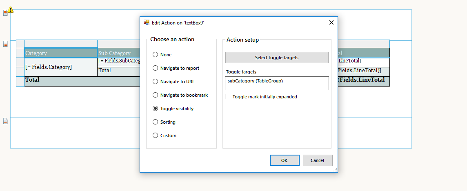Confirm with the OK button
Screen dimensions: 467x191
[285, 160]
